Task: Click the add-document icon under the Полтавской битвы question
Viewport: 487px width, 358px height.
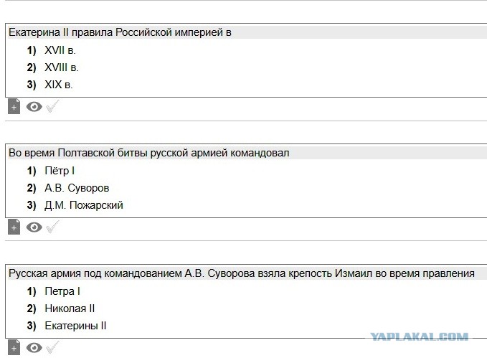Action: (x=14, y=227)
